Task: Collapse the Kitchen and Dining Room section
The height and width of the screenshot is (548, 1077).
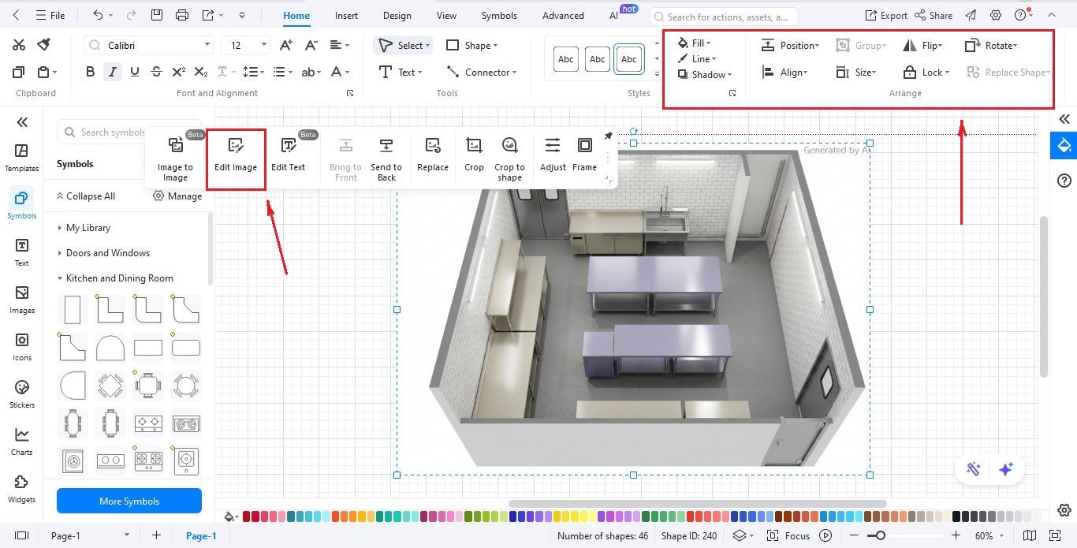Action: [59, 278]
